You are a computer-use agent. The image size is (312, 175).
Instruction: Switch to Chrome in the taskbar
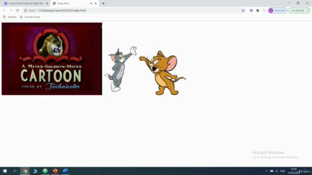[x=25, y=171]
